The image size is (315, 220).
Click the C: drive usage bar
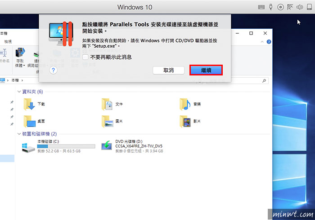coord(66,146)
